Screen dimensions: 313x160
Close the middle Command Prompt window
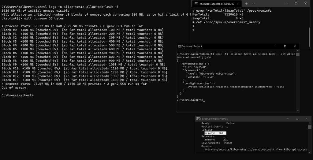pyautogui.click(x=295, y=46)
